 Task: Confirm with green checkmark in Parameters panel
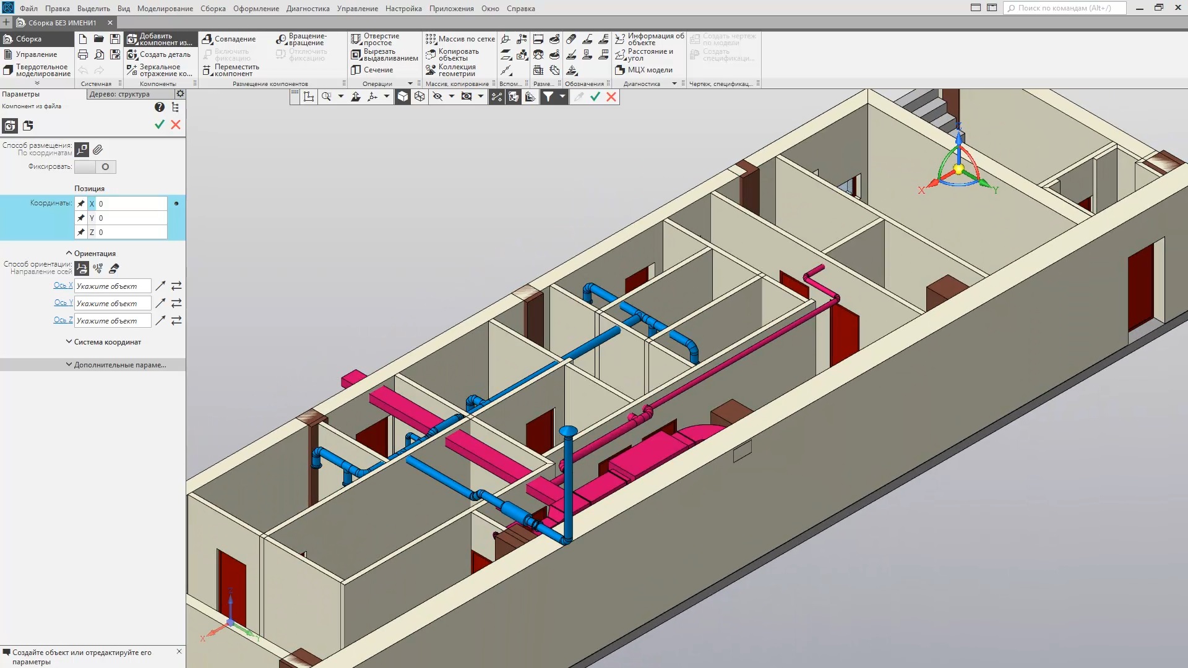click(x=160, y=124)
